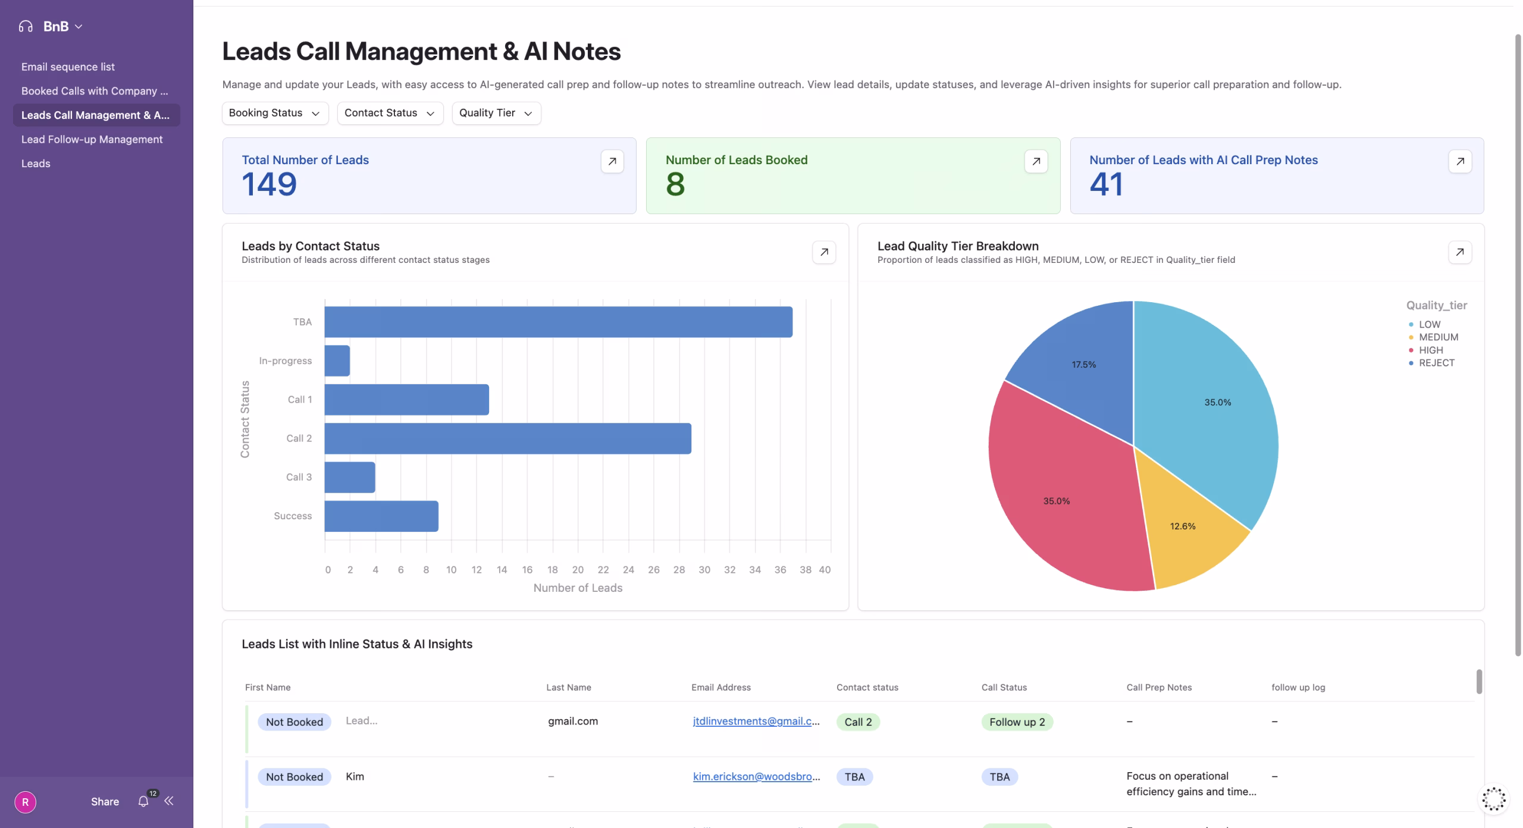The height and width of the screenshot is (828, 1523).
Task: Open Lead Follow-up Management page
Action: [x=92, y=139]
